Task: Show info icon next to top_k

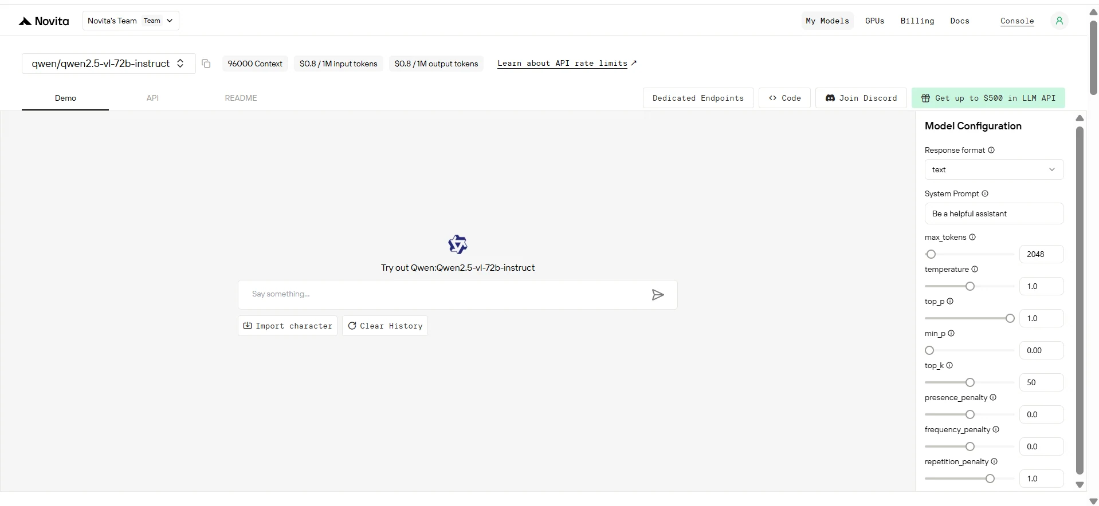Action: [x=949, y=365]
